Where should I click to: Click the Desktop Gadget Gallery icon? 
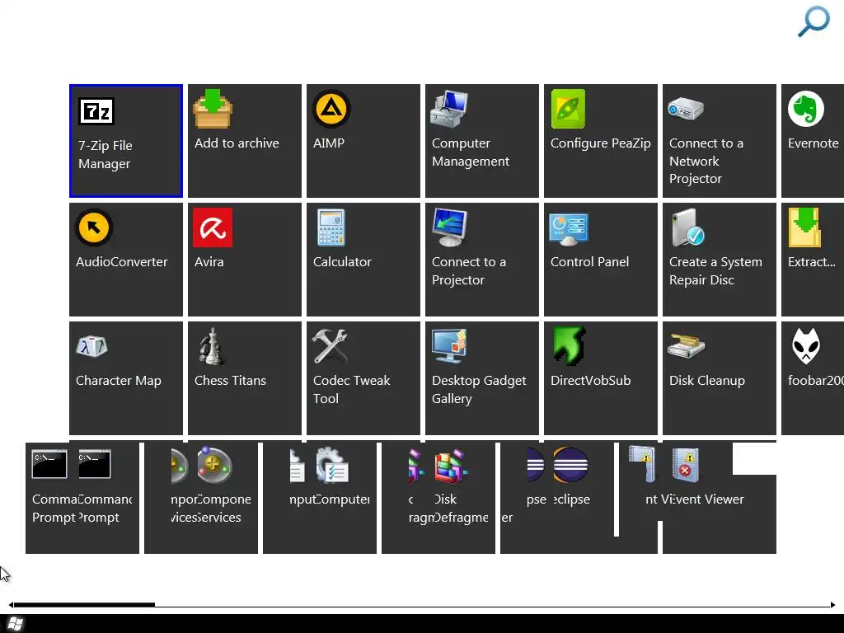449,346
